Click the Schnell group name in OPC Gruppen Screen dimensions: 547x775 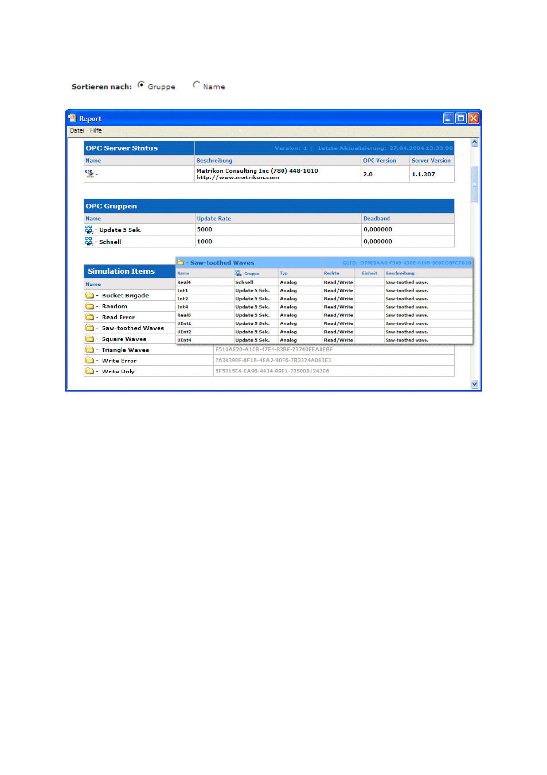pyautogui.click(x=110, y=242)
